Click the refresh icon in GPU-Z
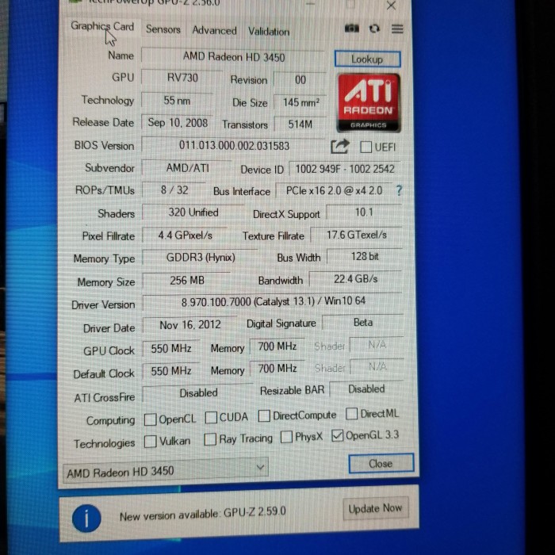 (374, 29)
